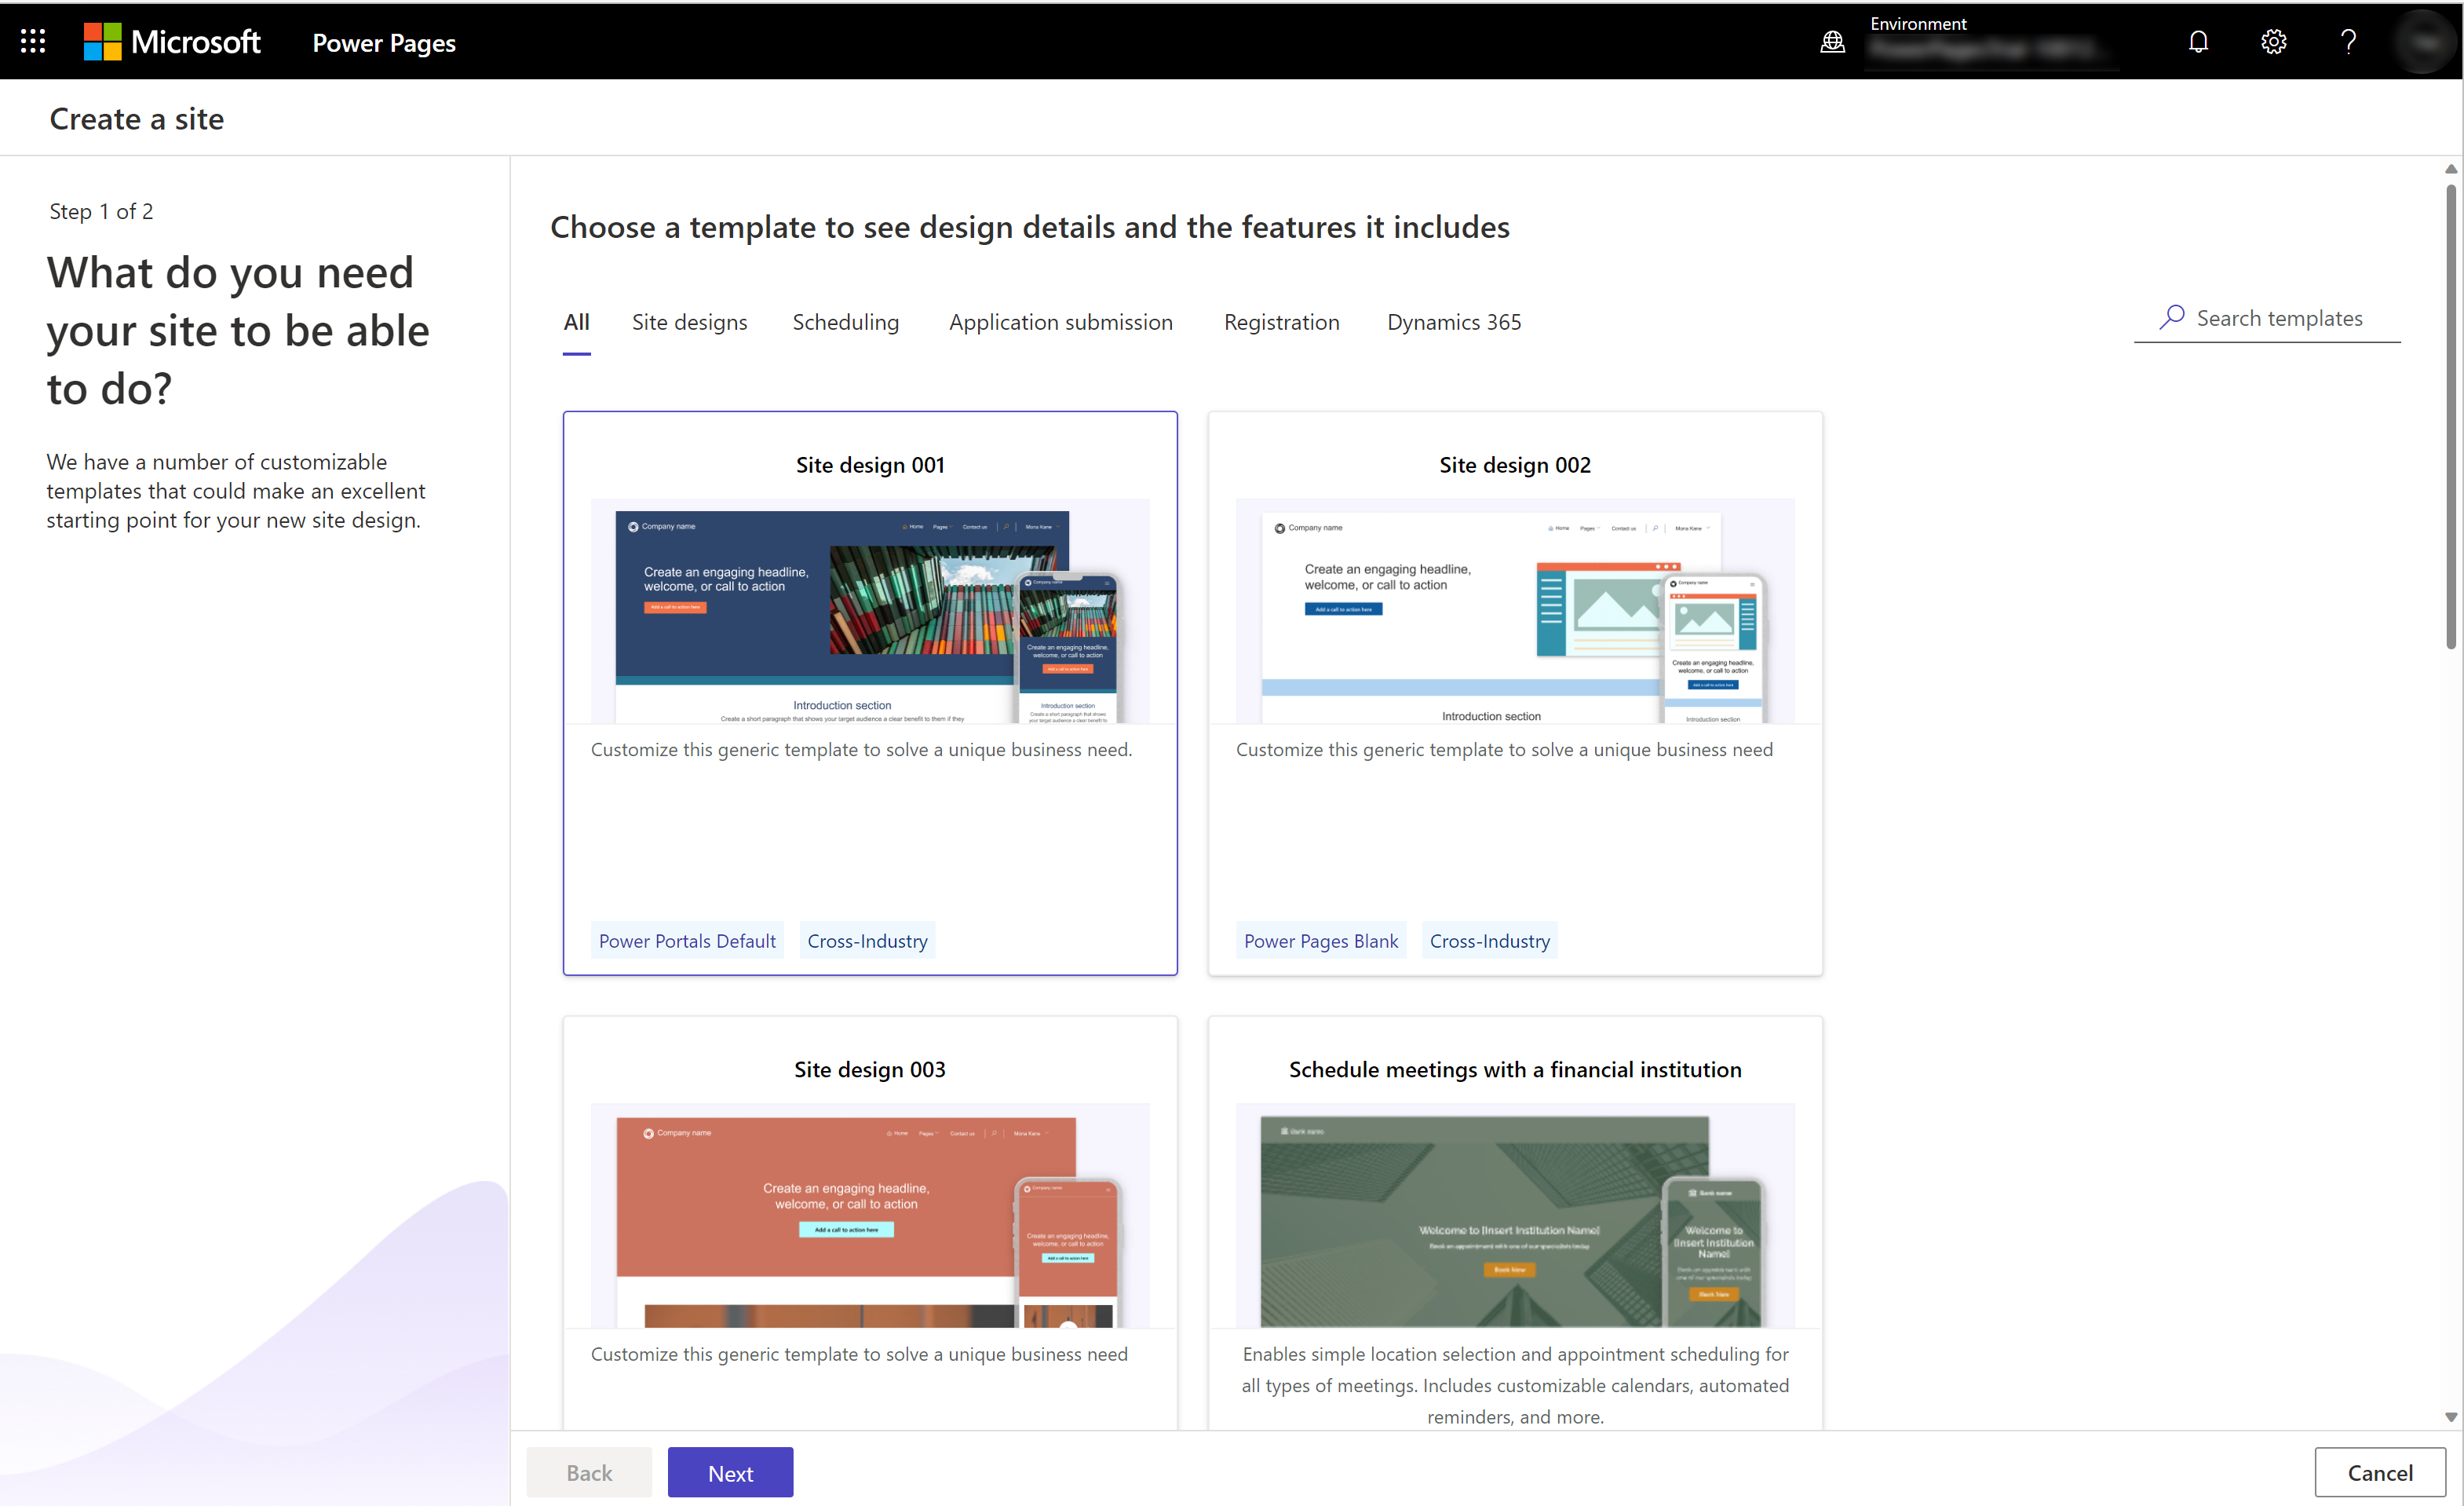
Task: Open the notifications bell icon
Action: [2198, 41]
